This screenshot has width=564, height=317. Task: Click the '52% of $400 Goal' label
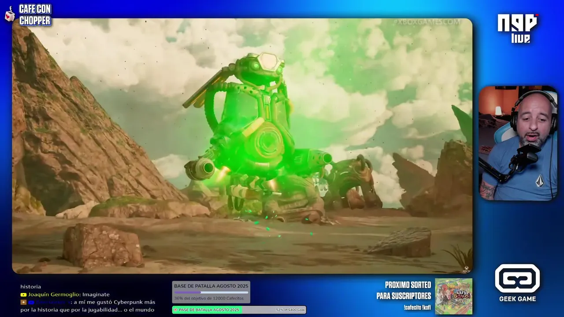(290, 310)
